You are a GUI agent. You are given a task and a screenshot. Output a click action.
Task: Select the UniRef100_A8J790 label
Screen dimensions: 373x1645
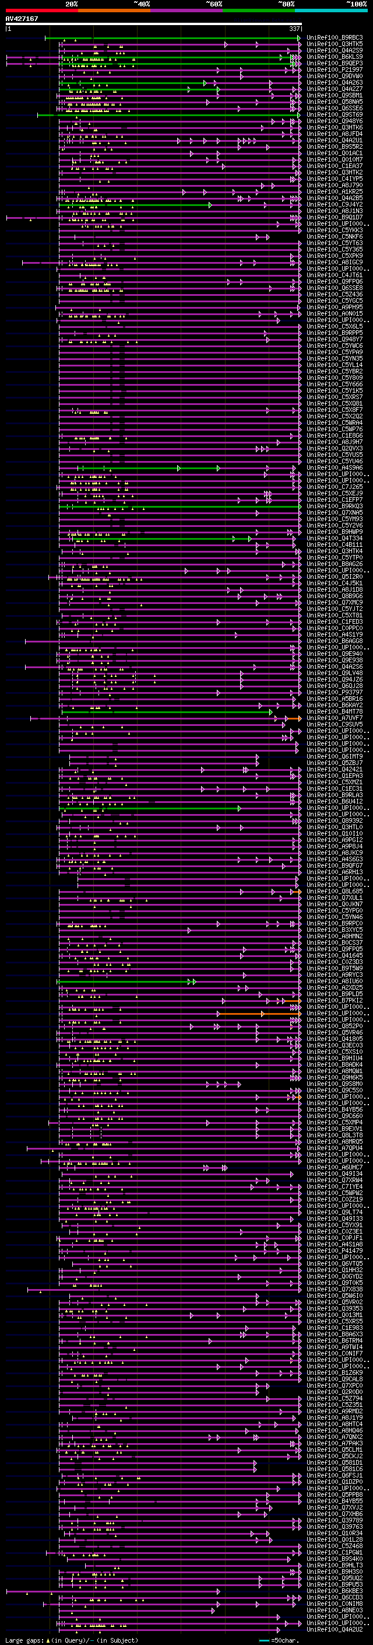pyautogui.click(x=335, y=185)
